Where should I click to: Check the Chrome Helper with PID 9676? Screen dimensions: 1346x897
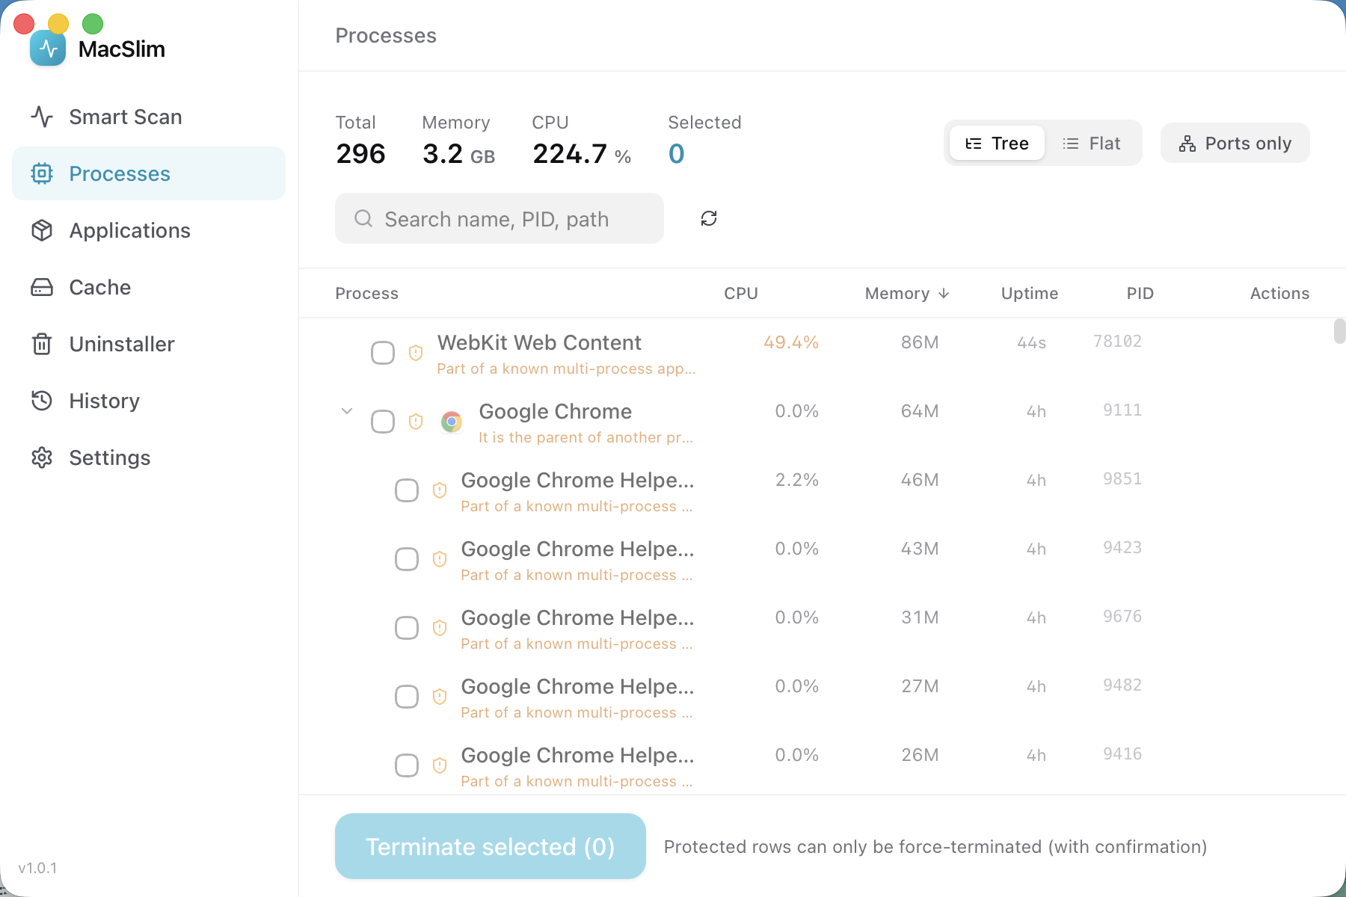pos(407,628)
